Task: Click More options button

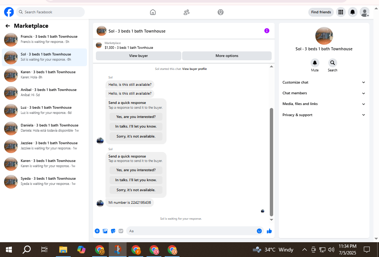Action: click(x=227, y=56)
